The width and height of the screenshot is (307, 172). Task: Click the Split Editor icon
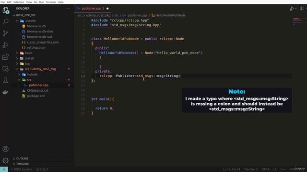tap(302, 9)
